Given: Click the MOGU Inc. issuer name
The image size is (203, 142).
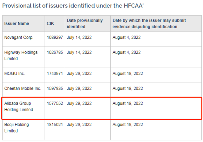Looking at the screenshot, I should (x=15, y=74).
